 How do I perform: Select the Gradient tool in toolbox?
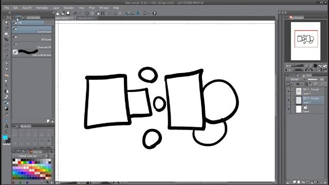tap(7, 108)
